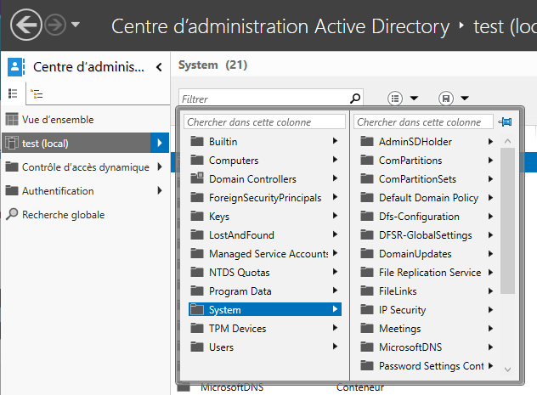Open the navigation history dropdown arrow

76,25
